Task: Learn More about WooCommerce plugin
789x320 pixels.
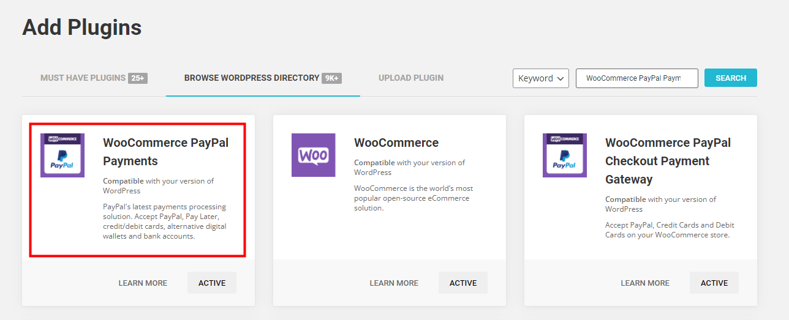Action: point(394,283)
